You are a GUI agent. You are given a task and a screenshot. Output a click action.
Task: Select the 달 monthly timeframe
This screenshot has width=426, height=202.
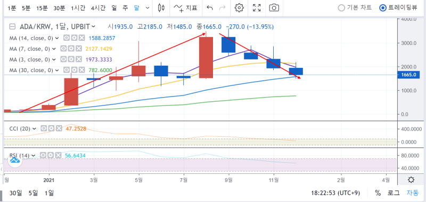136,8
